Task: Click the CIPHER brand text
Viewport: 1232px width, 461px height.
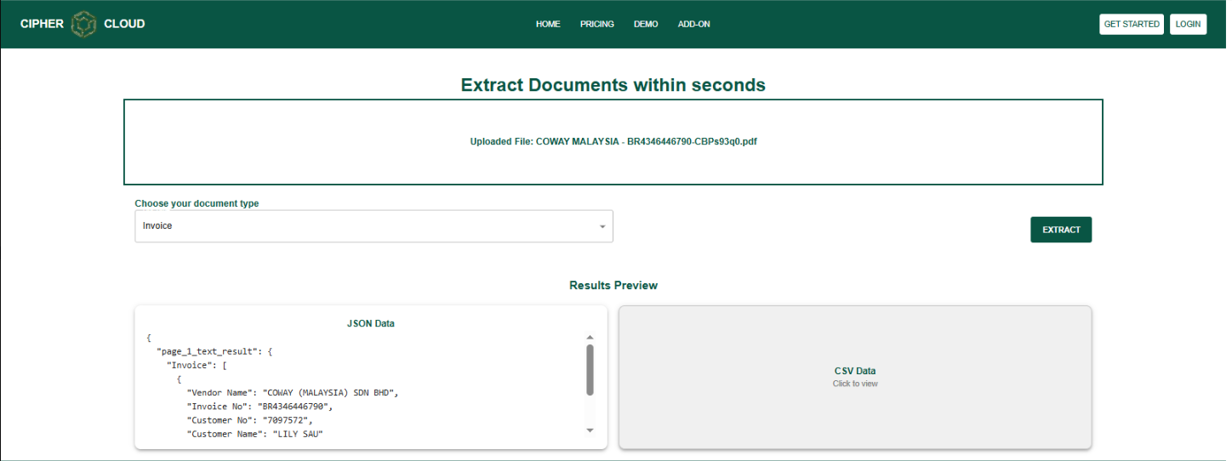Action: click(x=42, y=24)
